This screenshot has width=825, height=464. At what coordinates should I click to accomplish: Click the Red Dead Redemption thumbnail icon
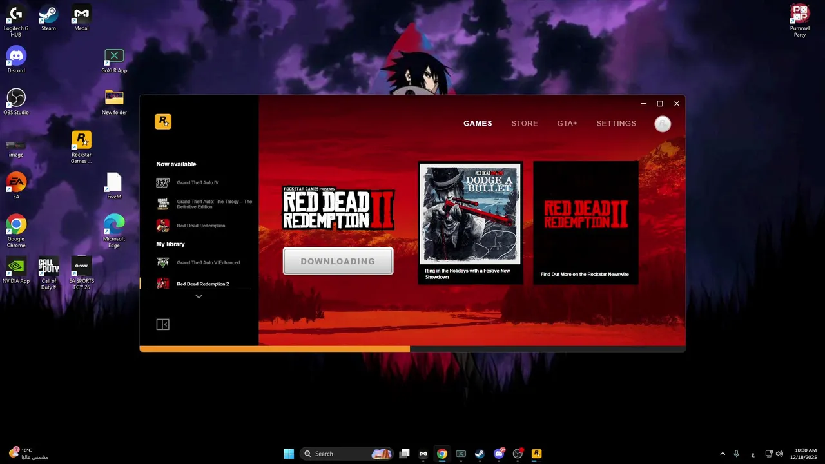(163, 226)
